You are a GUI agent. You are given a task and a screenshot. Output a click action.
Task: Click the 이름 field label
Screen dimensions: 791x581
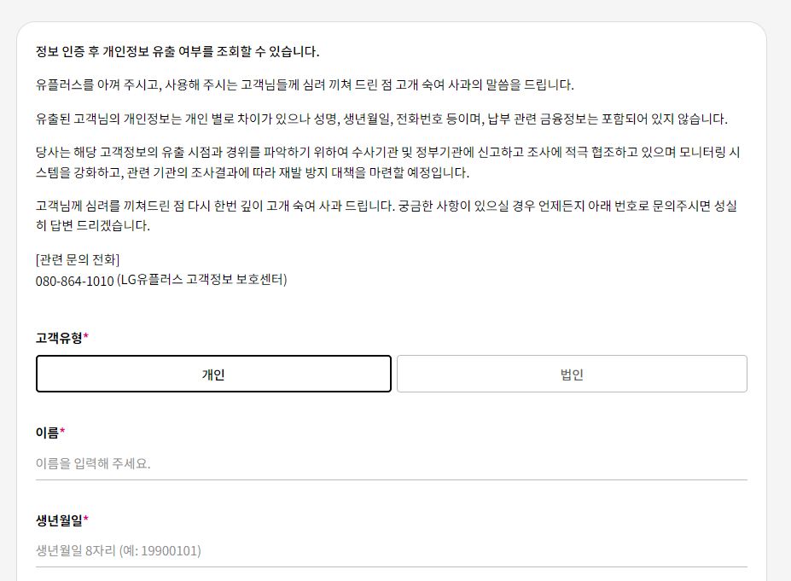(x=47, y=433)
